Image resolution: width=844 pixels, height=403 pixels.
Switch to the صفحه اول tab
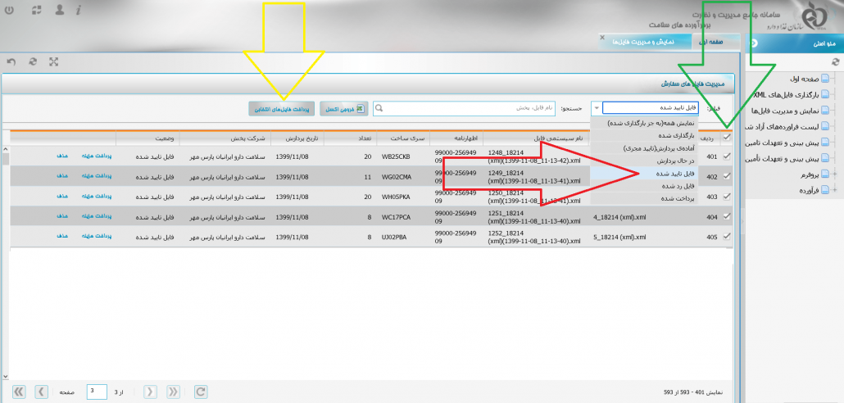[x=719, y=40]
